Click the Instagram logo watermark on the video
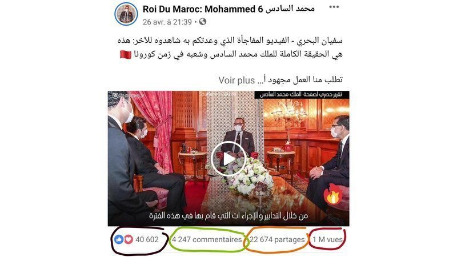The height and width of the screenshot is (257, 457). pos(115,95)
